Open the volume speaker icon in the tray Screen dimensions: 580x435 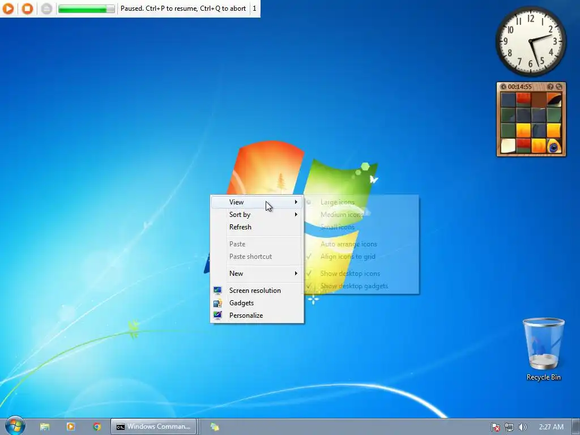(x=522, y=427)
